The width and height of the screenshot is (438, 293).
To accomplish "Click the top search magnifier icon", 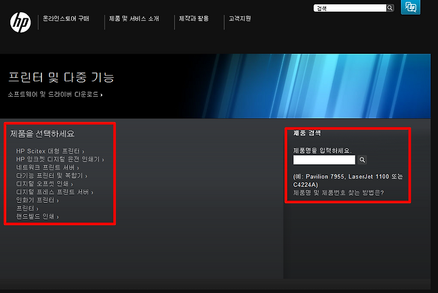I will pos(390,8).
